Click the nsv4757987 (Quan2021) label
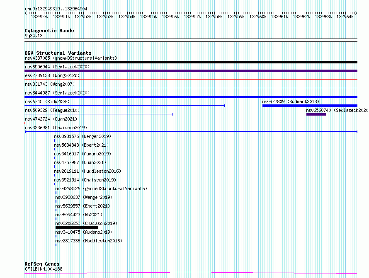 80,162
